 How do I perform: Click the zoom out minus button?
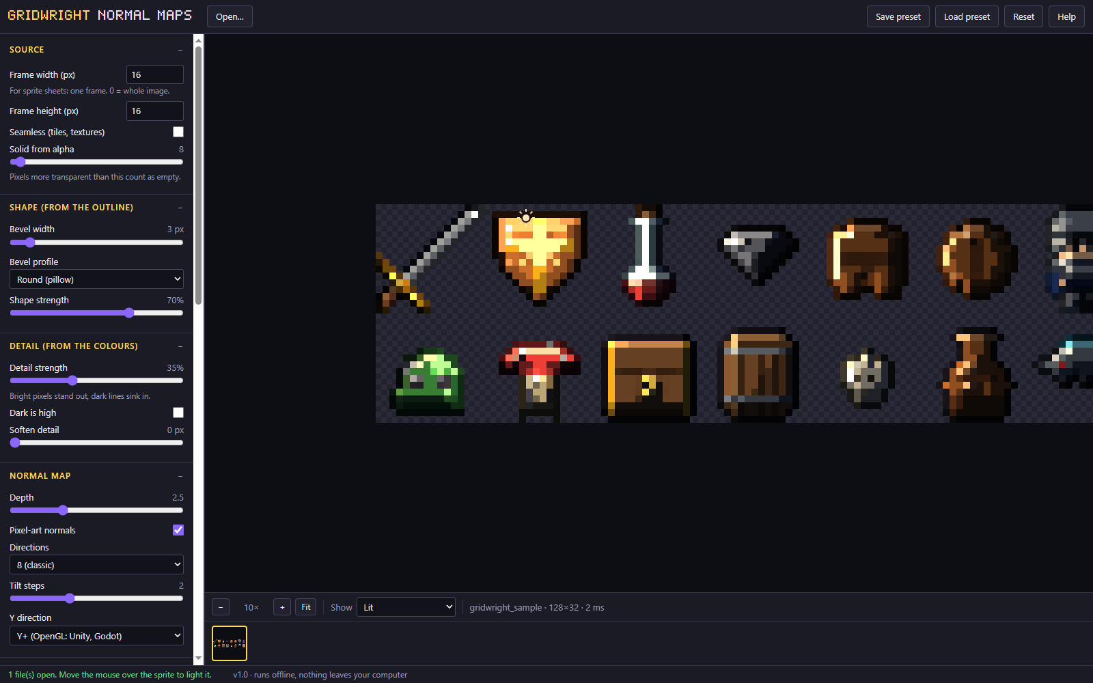point(221,607)
